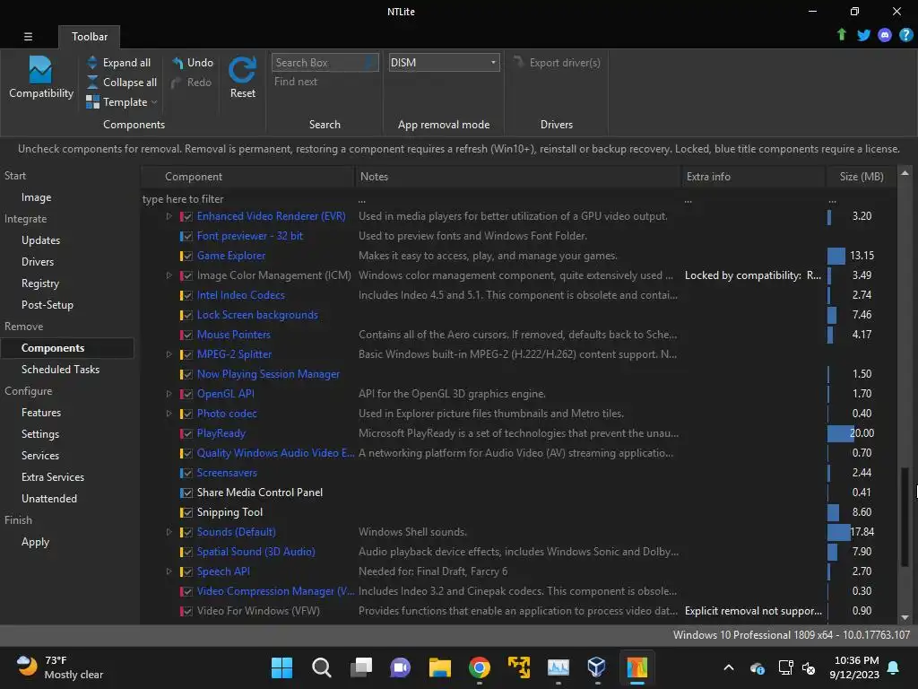This screenshot has width=918, height=689.
Task: Click the type here to filter field
Action: tap(247, 199)
